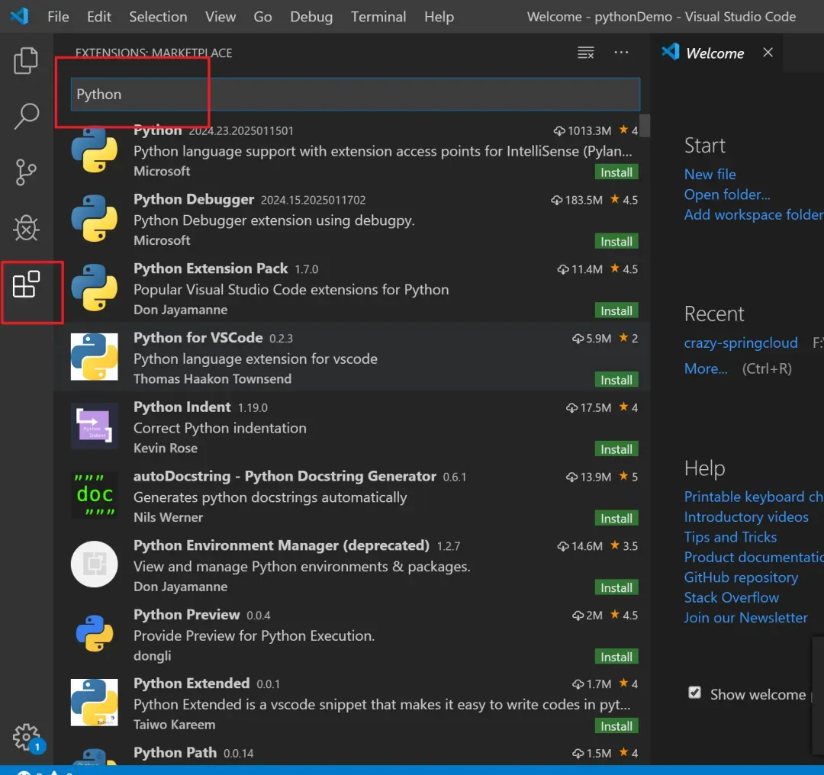Viewport: 824px width, 775px height.
Task: Clear extensions search results icon
Action: click(x=585, y=53)
